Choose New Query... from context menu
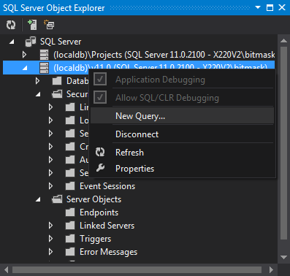290x276 pixels. 182,116
